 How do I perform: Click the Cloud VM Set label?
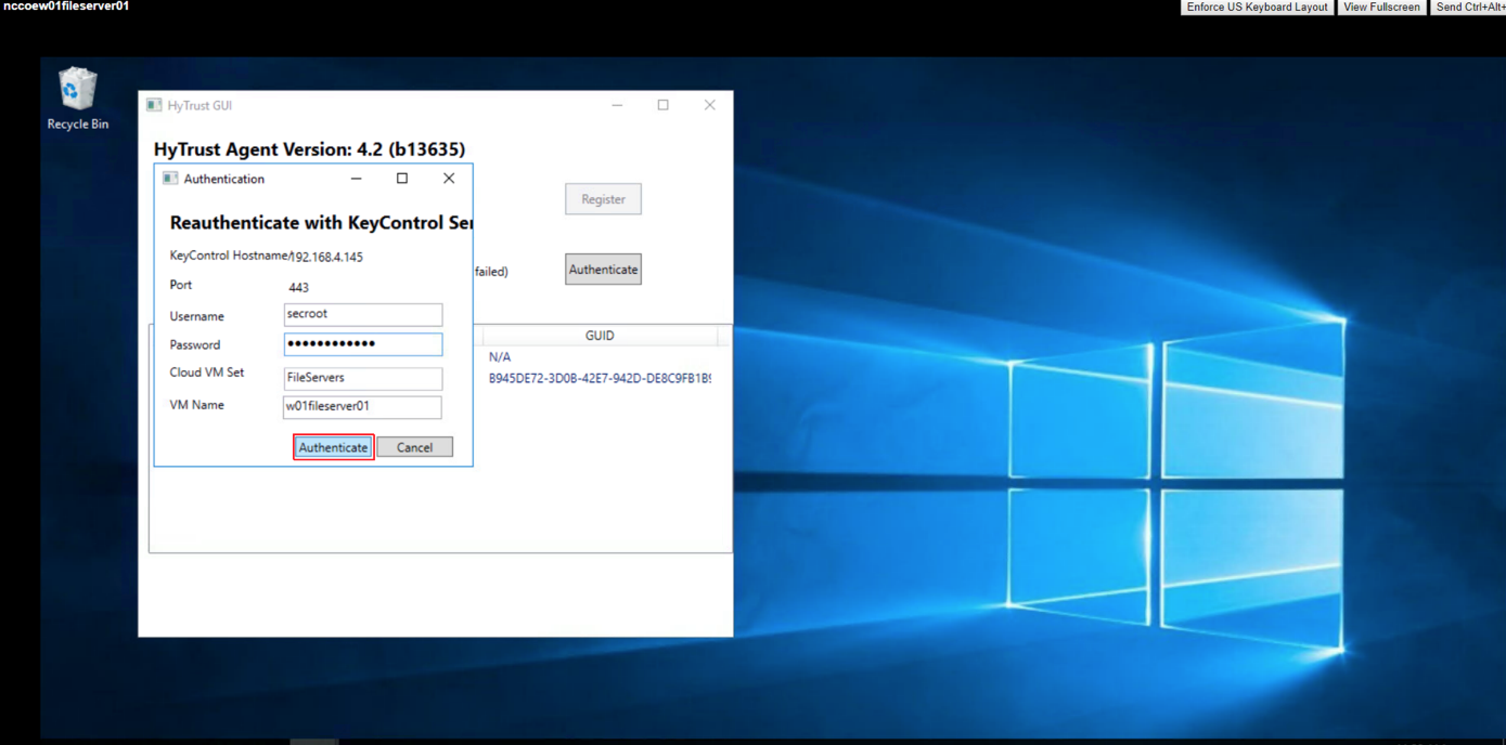207,372
